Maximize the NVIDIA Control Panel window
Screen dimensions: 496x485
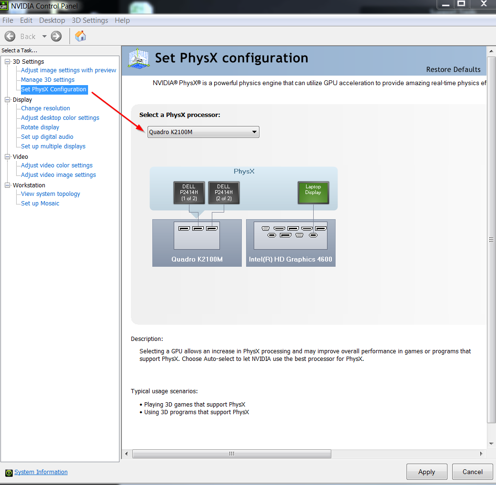pyautogui.click(x=462, y=4)
